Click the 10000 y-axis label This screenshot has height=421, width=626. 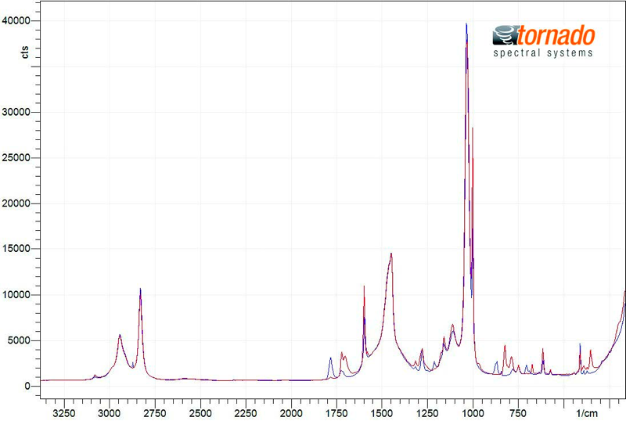point(16,295)
